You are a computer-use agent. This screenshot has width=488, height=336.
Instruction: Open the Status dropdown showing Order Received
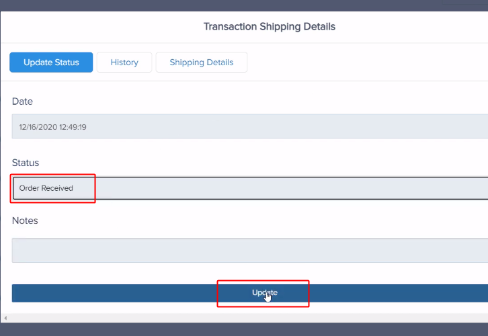(250, 188)
